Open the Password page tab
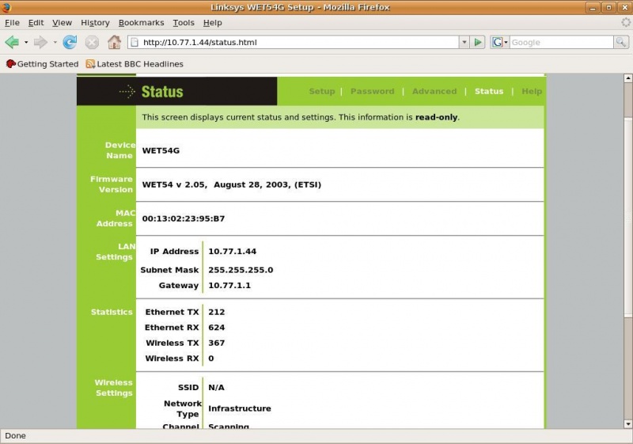633x444 pixels. [x=372, y=92]
